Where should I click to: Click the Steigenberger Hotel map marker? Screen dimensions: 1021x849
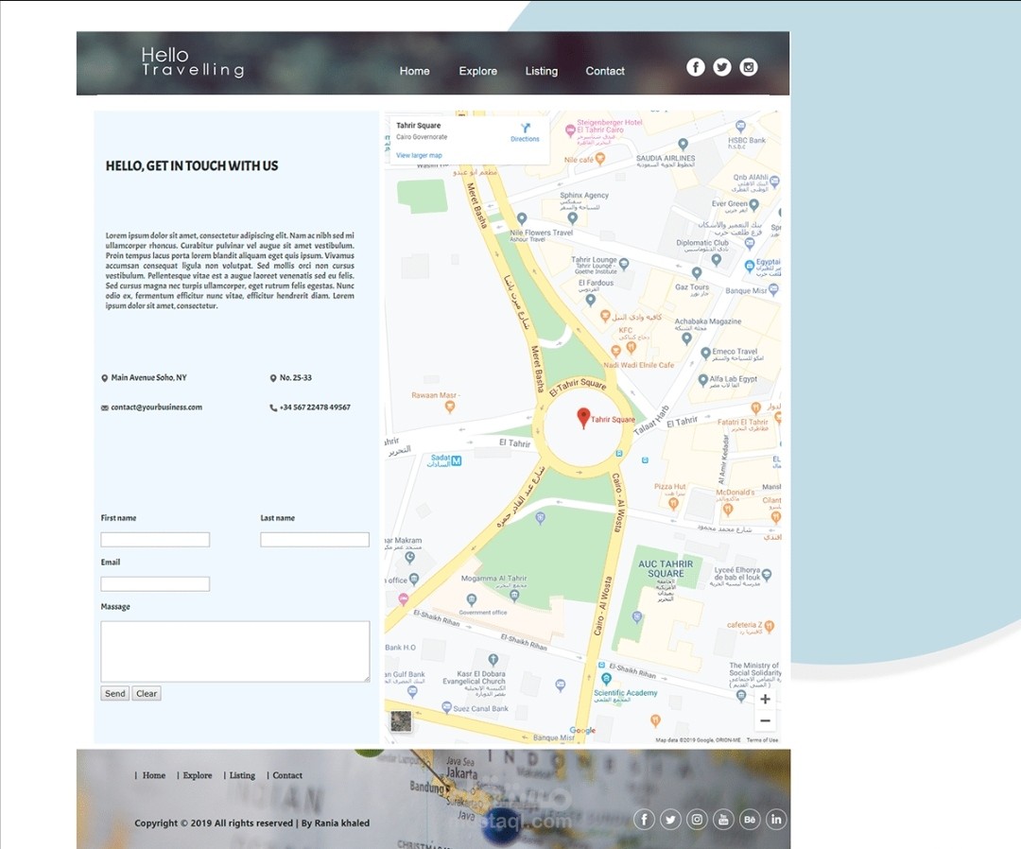(x=570, y=130)
